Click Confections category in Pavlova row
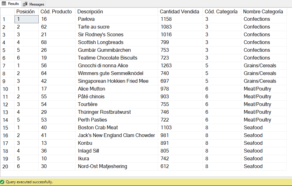Viewport: 292px width, 186px height. tap(264, 19)
